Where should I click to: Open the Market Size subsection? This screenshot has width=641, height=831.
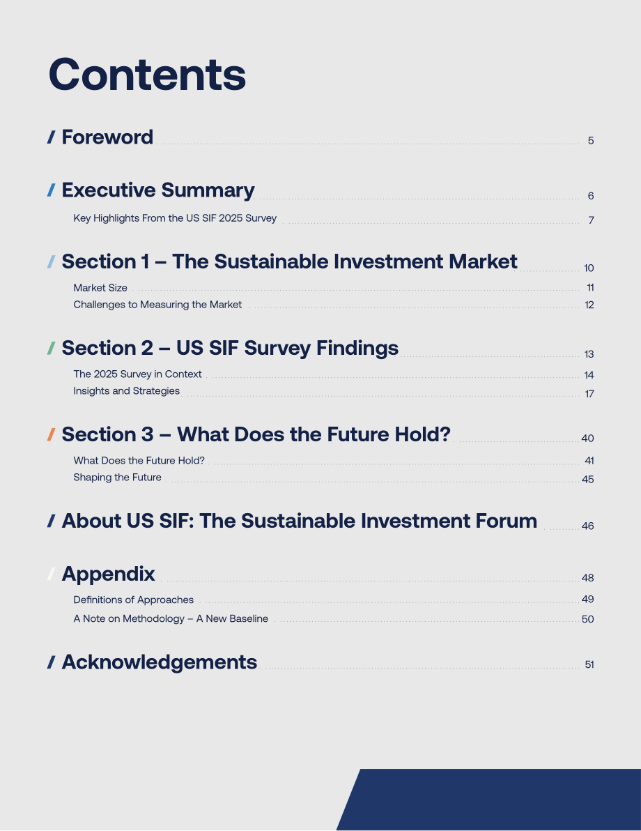[x=100, y=288]
